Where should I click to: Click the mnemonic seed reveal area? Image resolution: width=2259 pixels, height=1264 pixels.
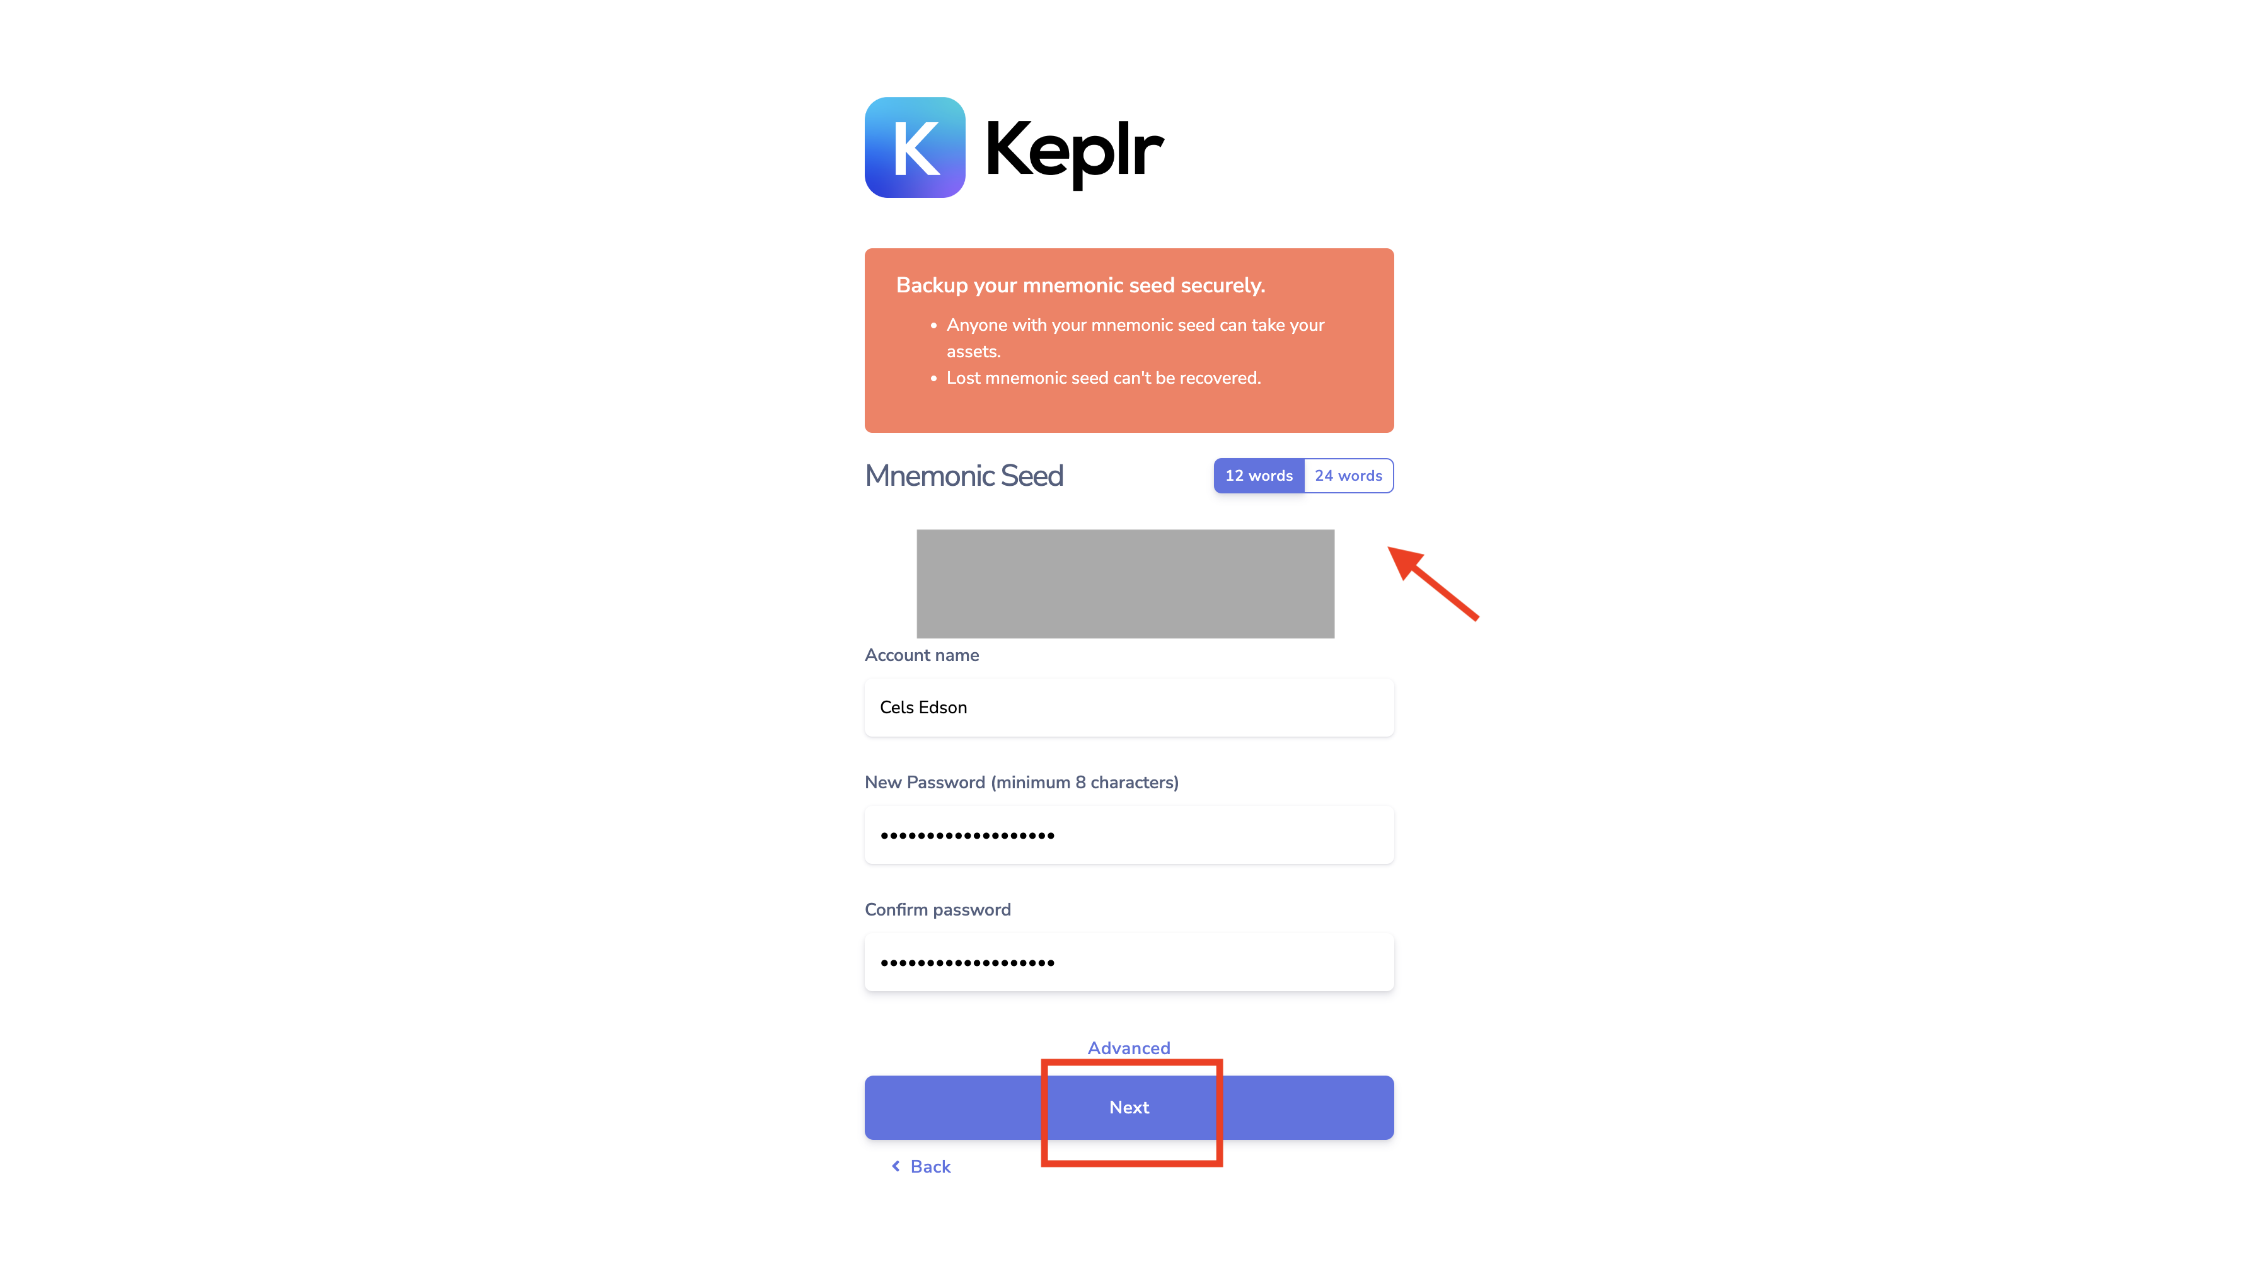click(1128, 582)
